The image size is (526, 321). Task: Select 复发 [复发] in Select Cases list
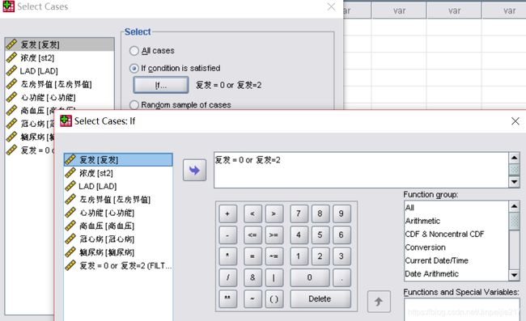[60, 44]
